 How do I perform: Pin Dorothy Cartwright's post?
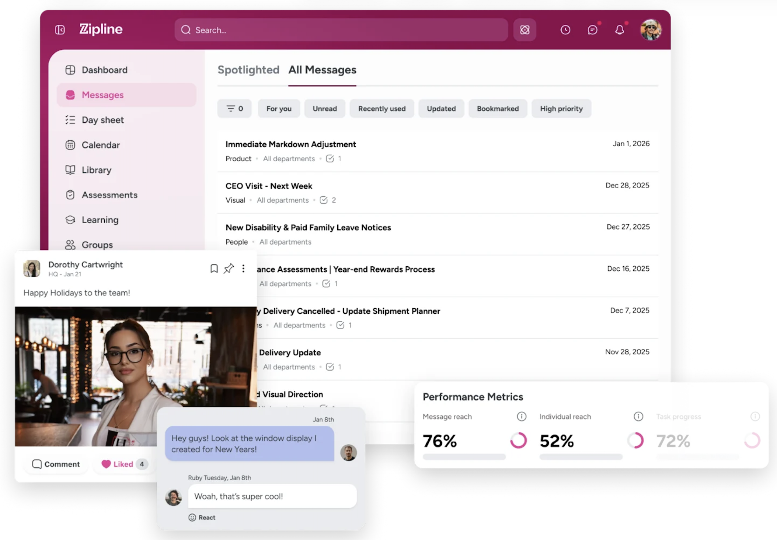tap(229, 269)
